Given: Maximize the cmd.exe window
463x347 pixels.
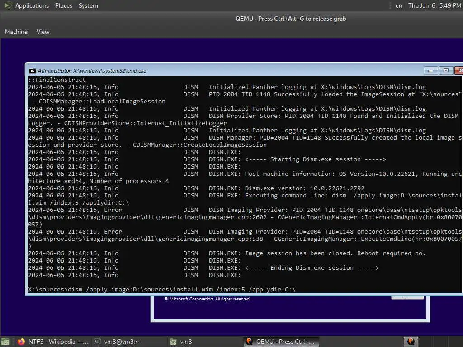Looking at the screenshot, I should point(446,70).
